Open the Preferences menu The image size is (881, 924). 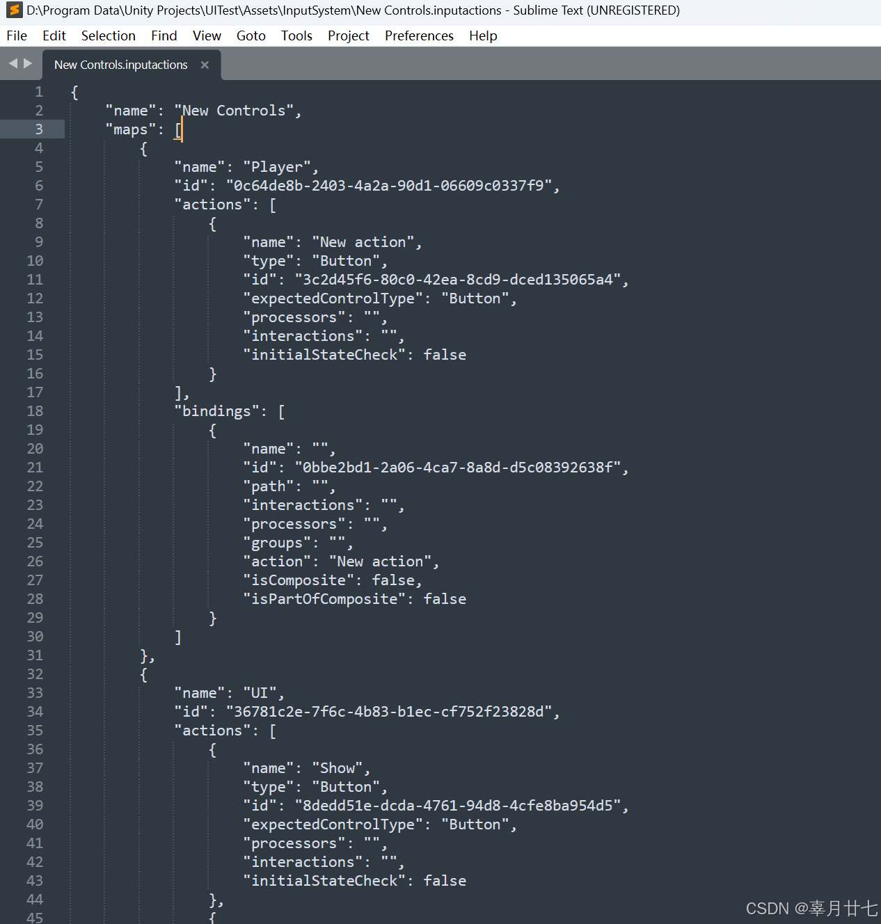[419, 35]
